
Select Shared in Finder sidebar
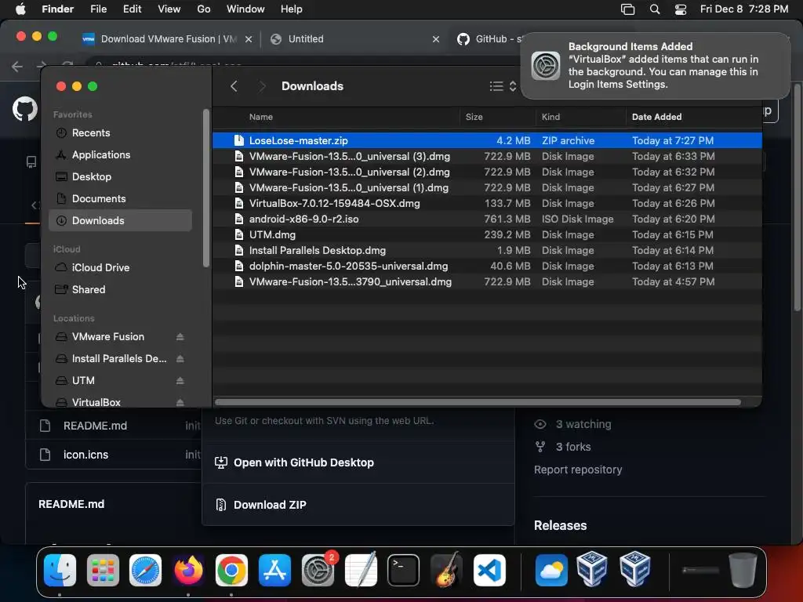click(x=120, y=290)
